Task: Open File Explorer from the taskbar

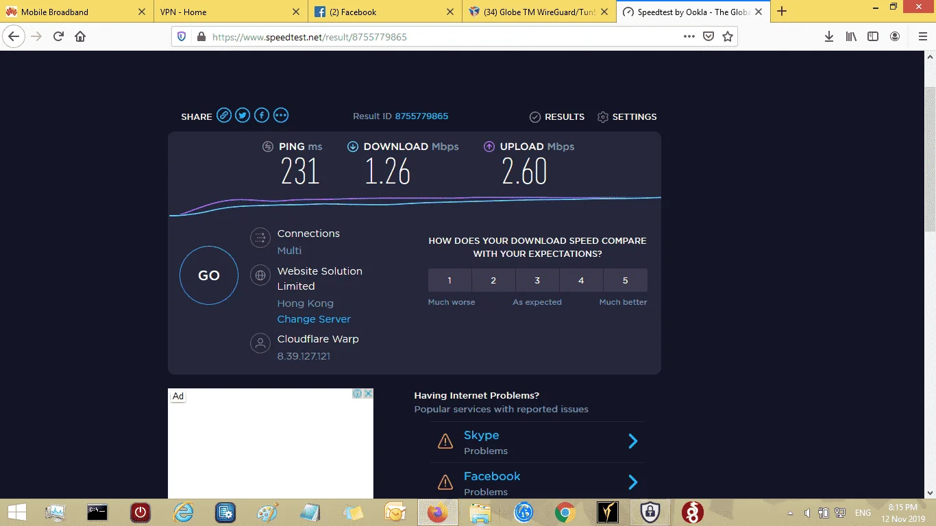Action: [x=480, y=512]
